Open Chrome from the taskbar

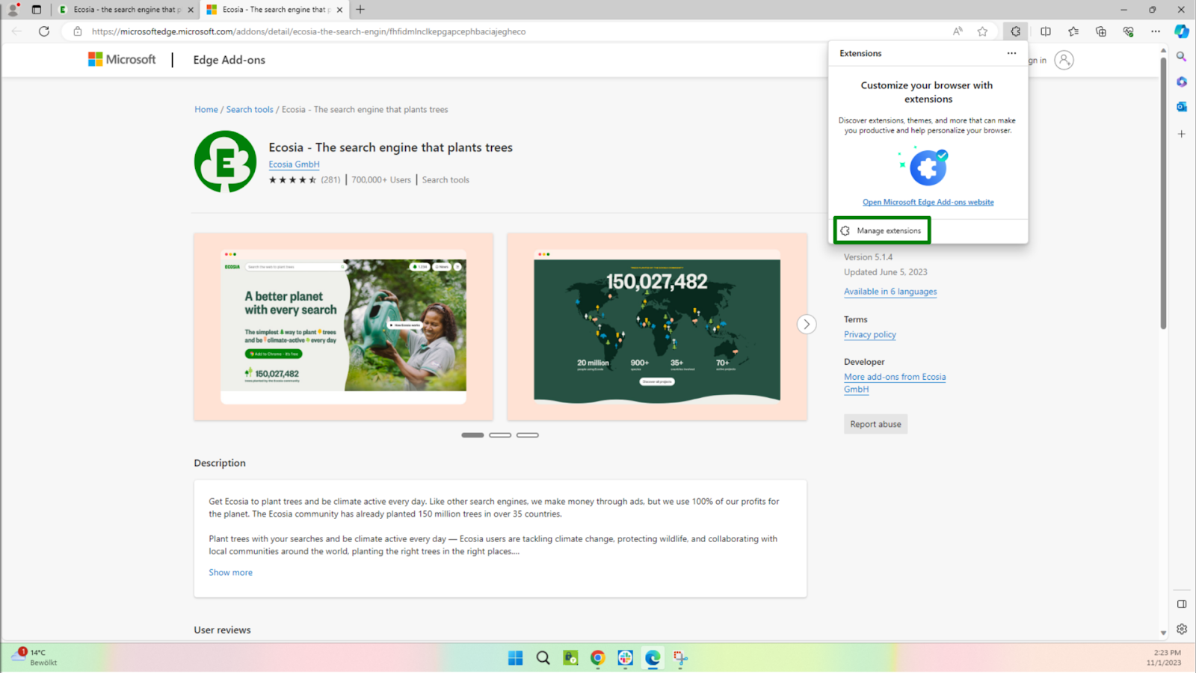pos(598,658)
